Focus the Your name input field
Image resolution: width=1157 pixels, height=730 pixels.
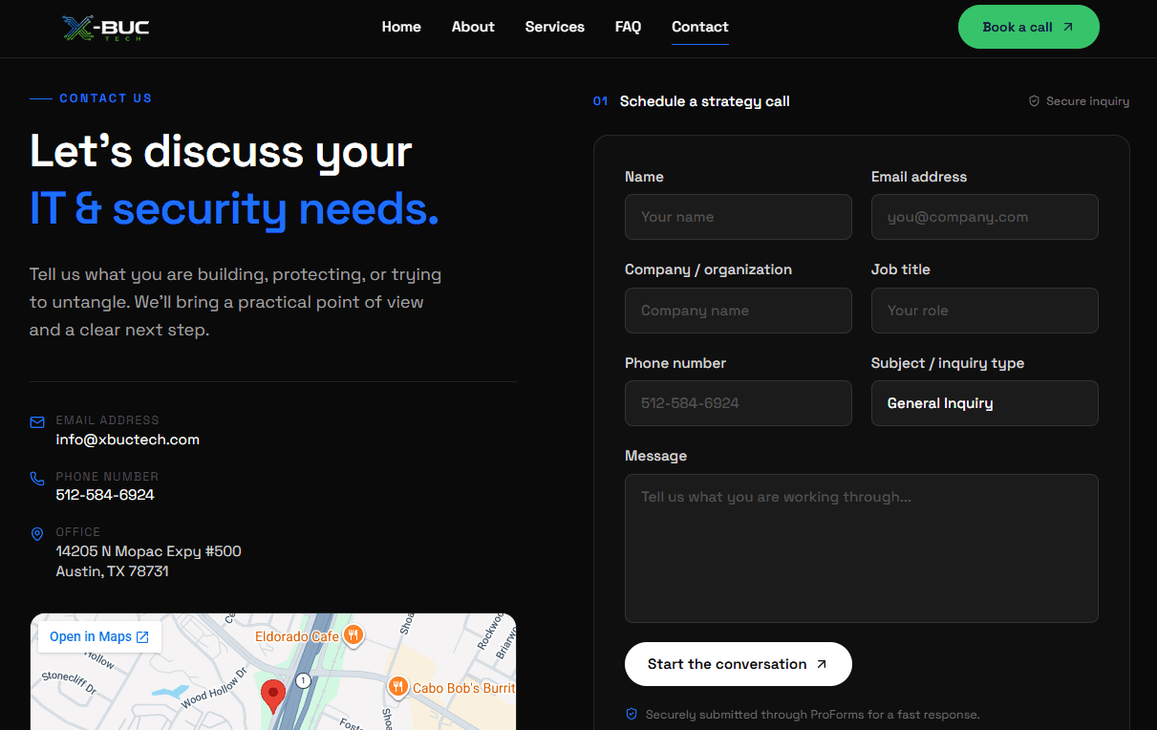pos(739,217)
